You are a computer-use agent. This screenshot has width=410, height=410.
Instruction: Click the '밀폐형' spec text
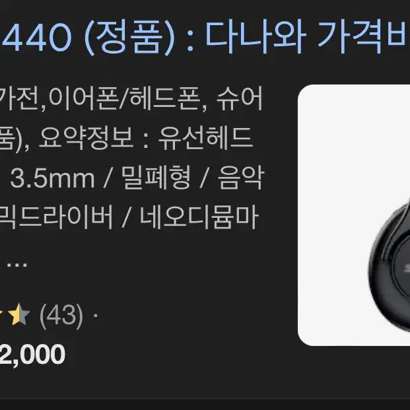click(x=156, y=178)
